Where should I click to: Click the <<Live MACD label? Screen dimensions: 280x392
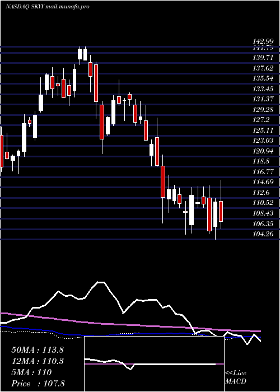(x=236, y=377)
